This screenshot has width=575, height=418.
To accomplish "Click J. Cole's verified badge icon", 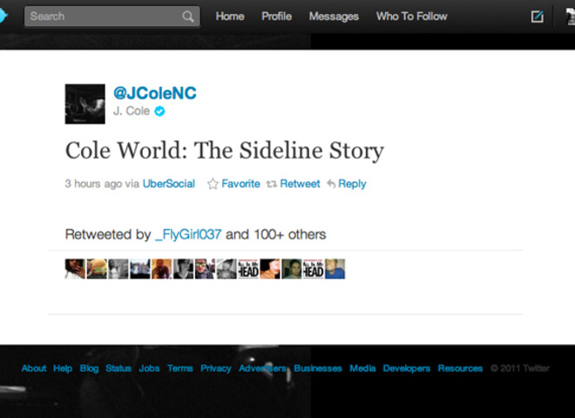I will click(159, 111).
